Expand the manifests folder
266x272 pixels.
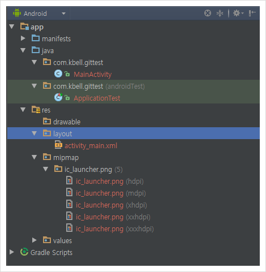(23, 38)
